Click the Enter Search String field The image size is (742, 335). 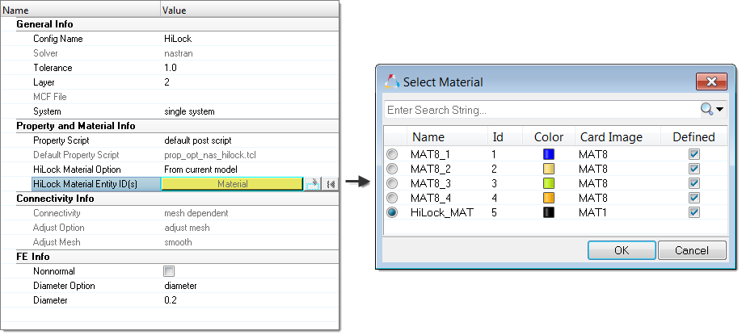[x=538, y=109]
